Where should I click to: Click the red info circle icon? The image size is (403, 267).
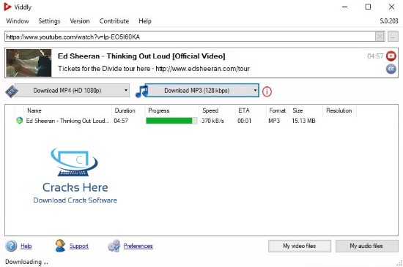(x=267, y=91)
